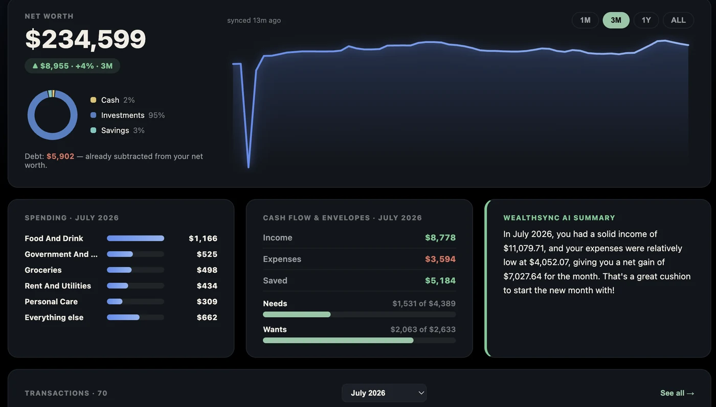The width and height of the screenshot is (716, 407).
Task: Click the Savings teal legend swatch
Action: (93, 130)
